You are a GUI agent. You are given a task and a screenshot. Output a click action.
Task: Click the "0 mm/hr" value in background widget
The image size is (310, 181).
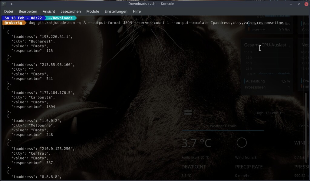242,176
